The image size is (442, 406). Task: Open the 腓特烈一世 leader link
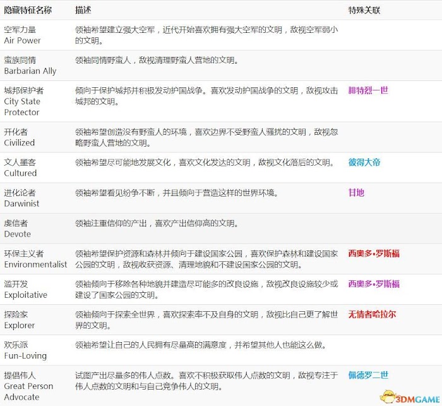pyautogui.click(x=368, y=90)
